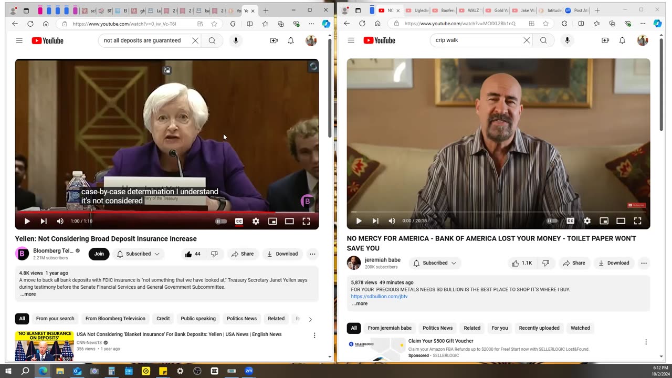Image resolution: width=672 pixels, height=378 pixels.
Task: Enter fullscreen on left video
Action: [x=306, y=221]
